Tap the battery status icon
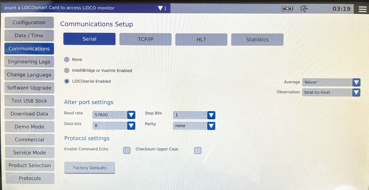Image resolution: width=369 pixels, height=190 pixels. point(287,9)
